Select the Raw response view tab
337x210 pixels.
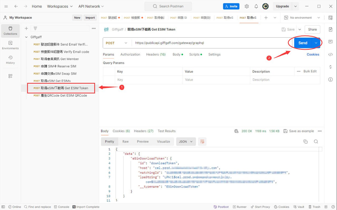[x=125, y=142]
